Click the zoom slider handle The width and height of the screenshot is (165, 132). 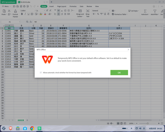[x=148, y=123]
